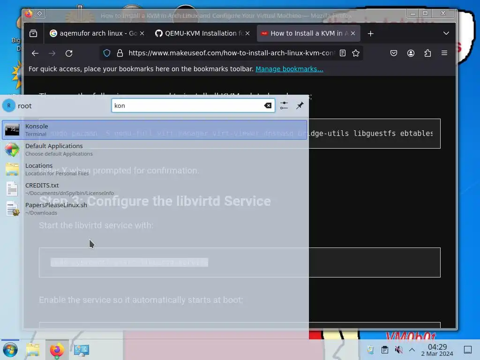Image resolution: width=480 pixels, height=360 pixels.
Task: Open launcher search configuration sliders
Action: click(284, 105)
